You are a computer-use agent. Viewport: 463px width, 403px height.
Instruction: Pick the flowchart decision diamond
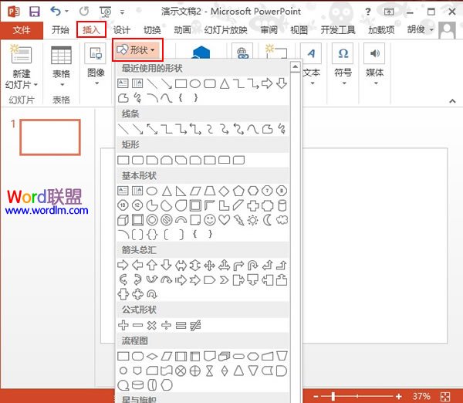pyautogui.click(x=152, y=357)
